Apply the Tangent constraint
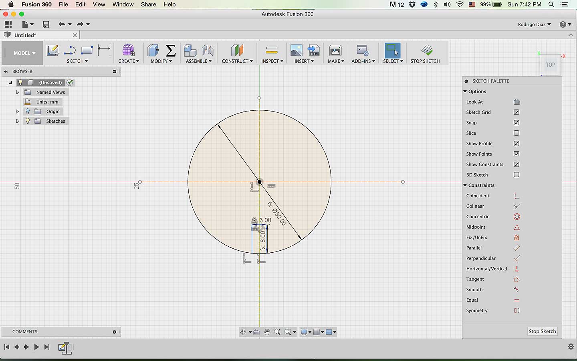This screenshot has height=361, width=577. (517, 279)
